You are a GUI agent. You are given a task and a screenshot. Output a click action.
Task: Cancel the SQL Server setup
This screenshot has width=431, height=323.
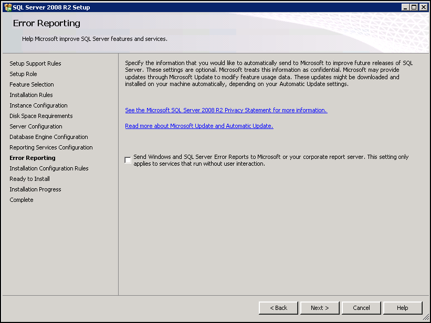point(361,308)
